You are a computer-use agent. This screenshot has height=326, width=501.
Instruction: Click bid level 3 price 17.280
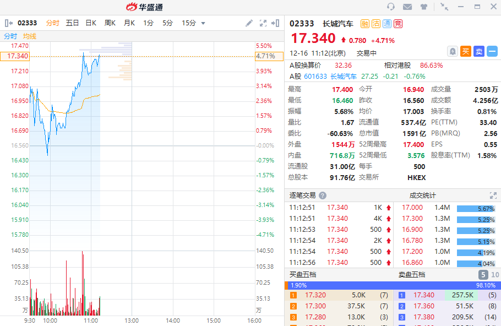315,317
